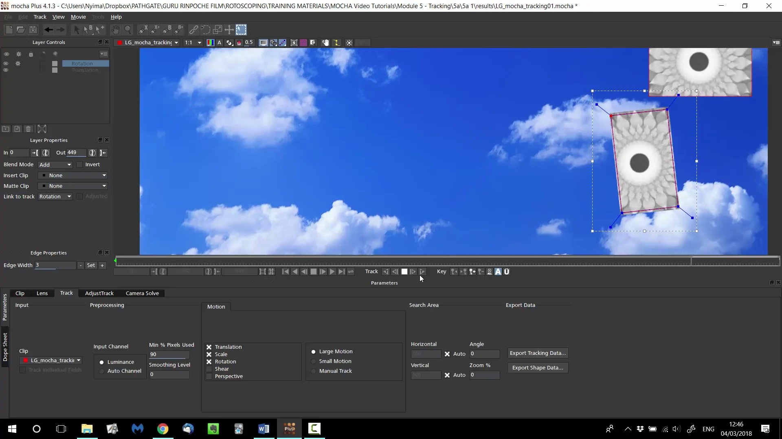Open the 1:1 zoom level dropdown
This screenshot has height=439, width=782.
(x=193, y=43)
